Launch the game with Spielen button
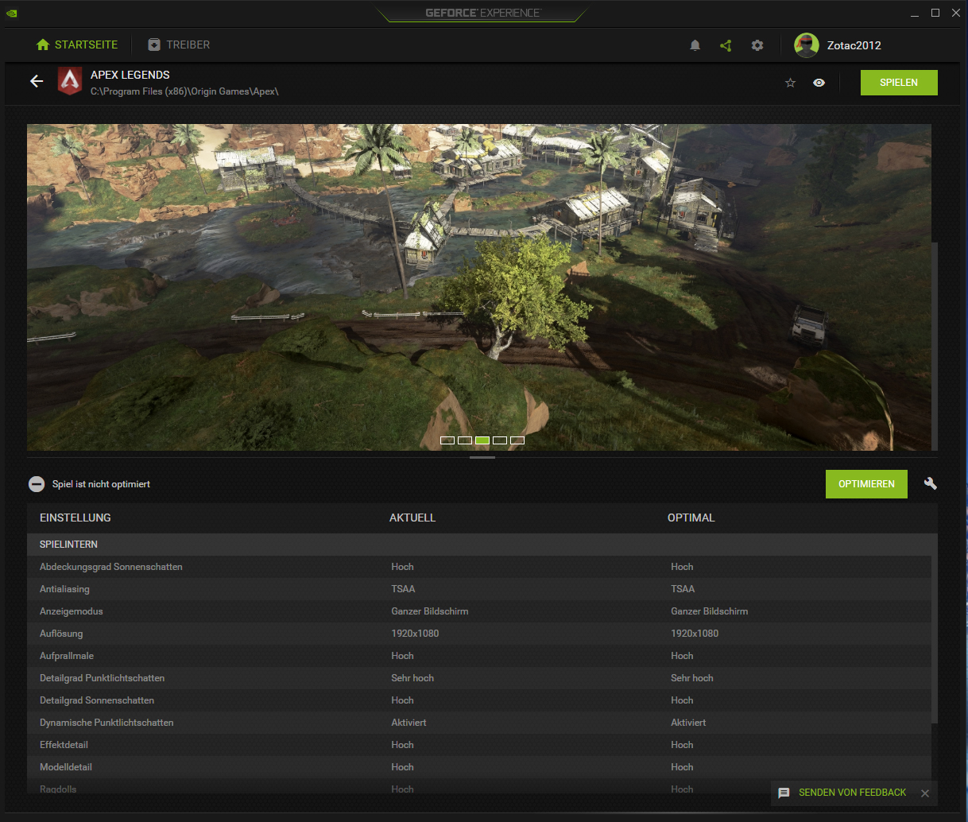 click(899, 83)
